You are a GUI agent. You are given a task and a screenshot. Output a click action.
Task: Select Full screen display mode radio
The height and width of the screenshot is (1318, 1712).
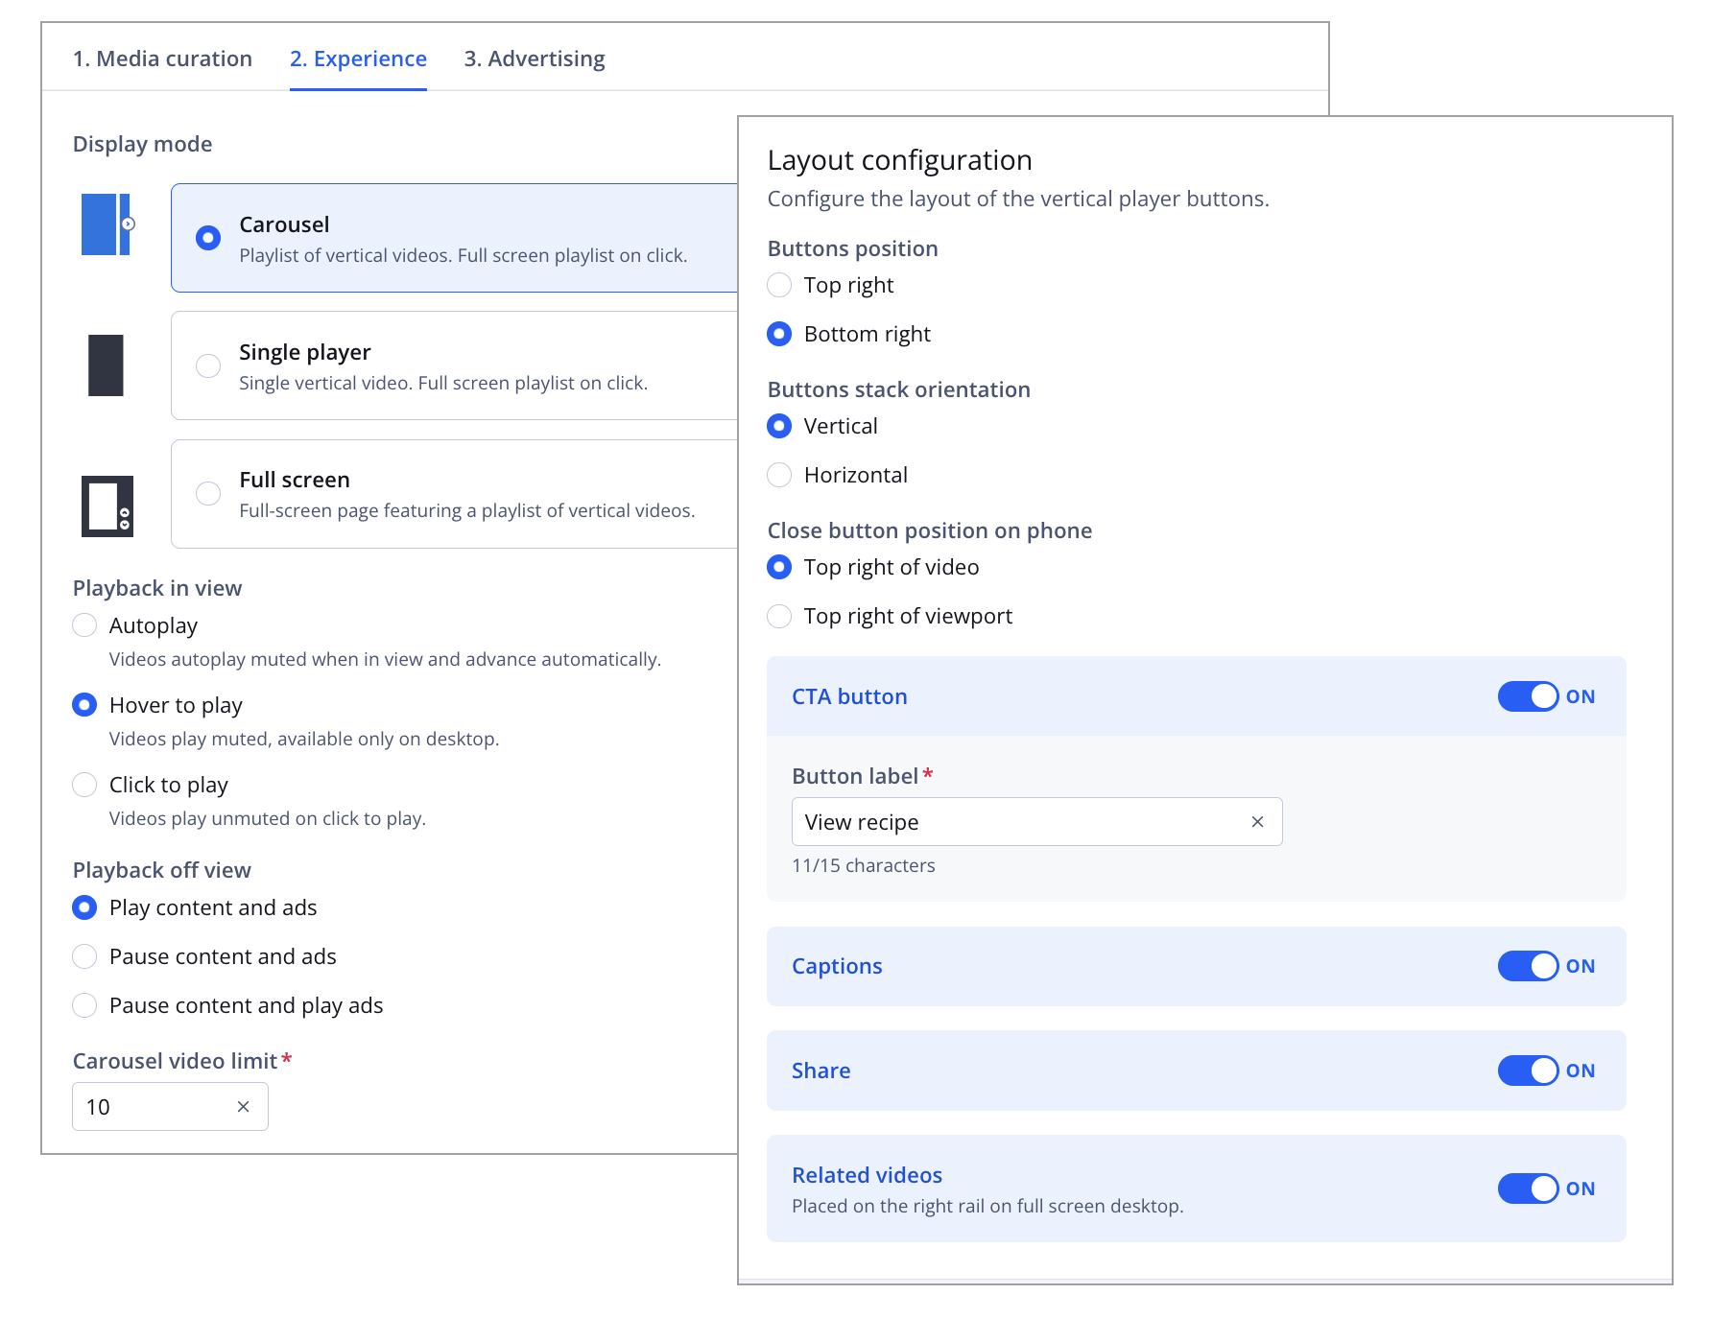click(x=208, y=493)
